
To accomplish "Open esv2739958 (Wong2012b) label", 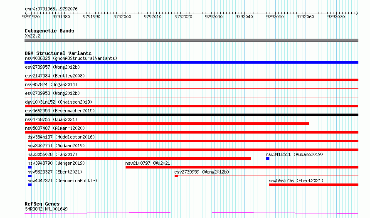I will (52, 93).
